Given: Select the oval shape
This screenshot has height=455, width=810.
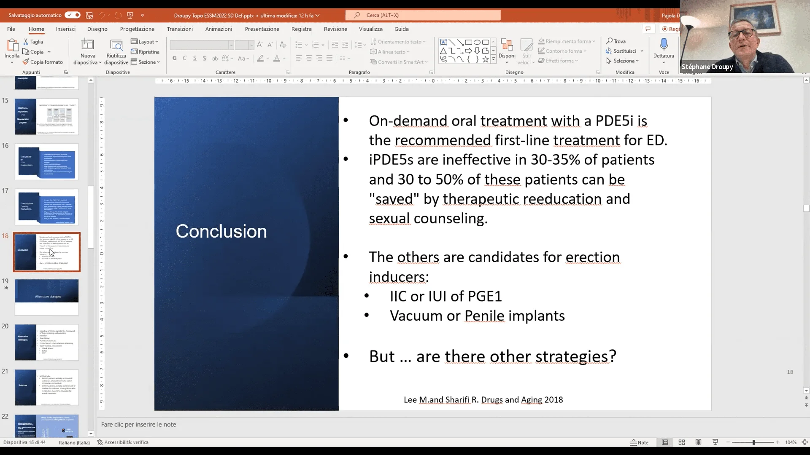Looking at the screenshot, I should (x=477, y=42).
